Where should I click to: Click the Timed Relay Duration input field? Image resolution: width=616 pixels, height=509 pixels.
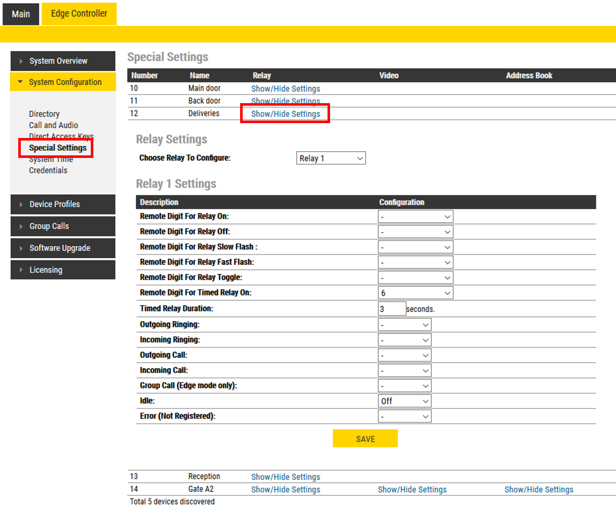pos(391,309)
